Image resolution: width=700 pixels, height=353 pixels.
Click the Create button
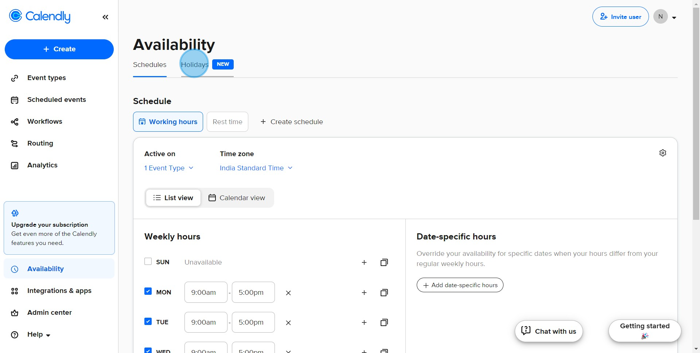coord(59,49)
